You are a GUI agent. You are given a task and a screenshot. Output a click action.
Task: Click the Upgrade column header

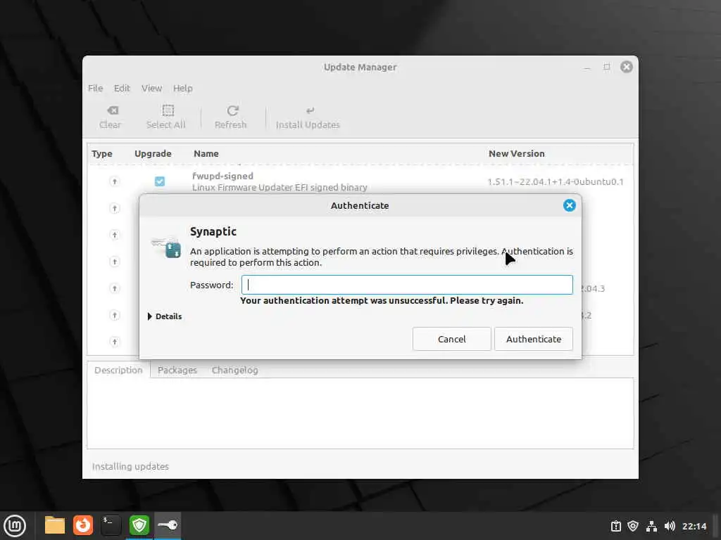(153, 154)
